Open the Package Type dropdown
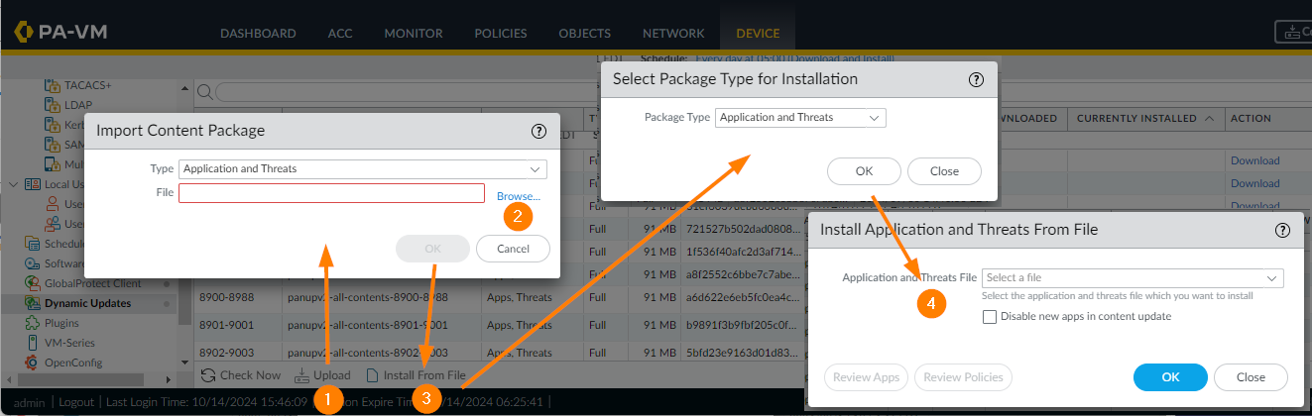 (x=874, y=117)
